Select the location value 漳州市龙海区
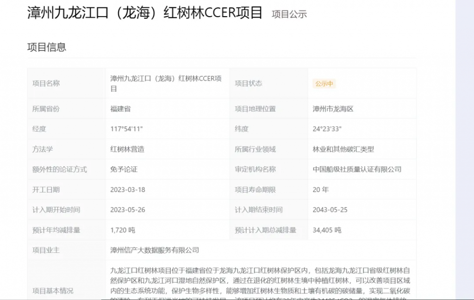This screenshot has width=474, height=300. [333, 109]
